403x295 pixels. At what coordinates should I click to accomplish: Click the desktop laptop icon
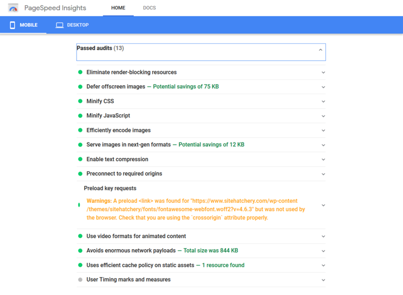point(59,25)
